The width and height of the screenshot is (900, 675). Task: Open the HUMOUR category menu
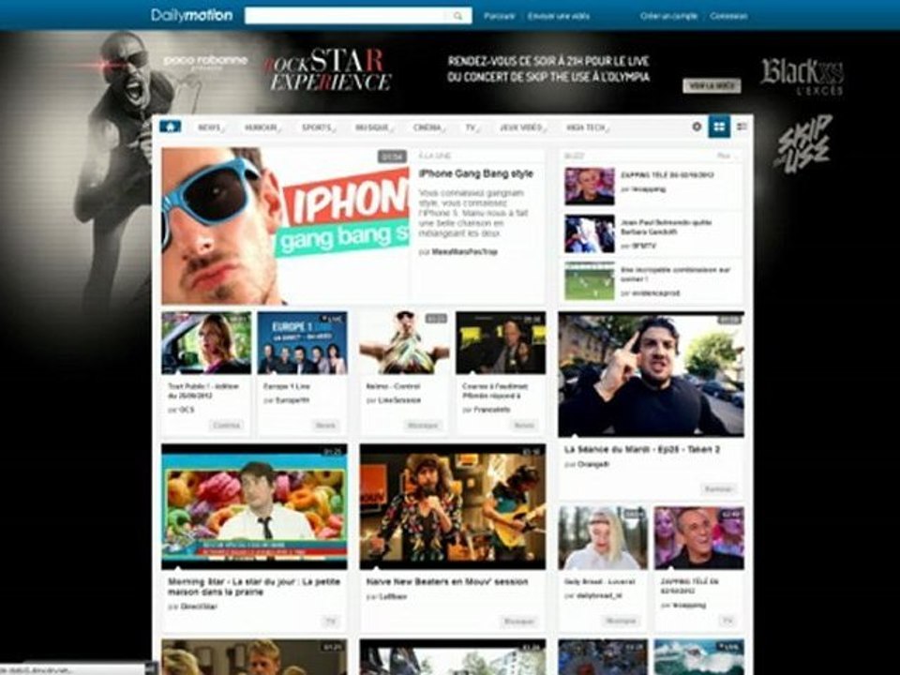[262, 127]
